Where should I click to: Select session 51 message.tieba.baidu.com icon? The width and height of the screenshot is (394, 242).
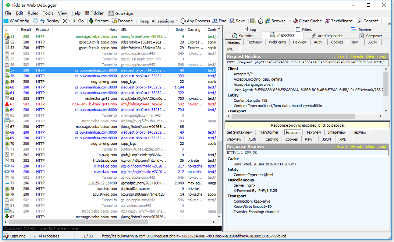click(x=7, y=36)
